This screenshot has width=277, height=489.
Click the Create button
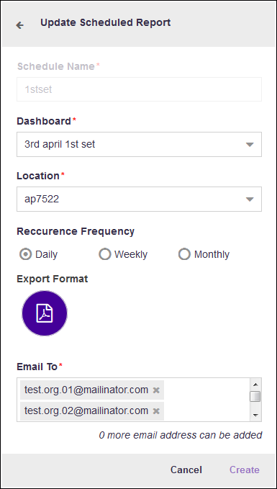click(245, 470)
